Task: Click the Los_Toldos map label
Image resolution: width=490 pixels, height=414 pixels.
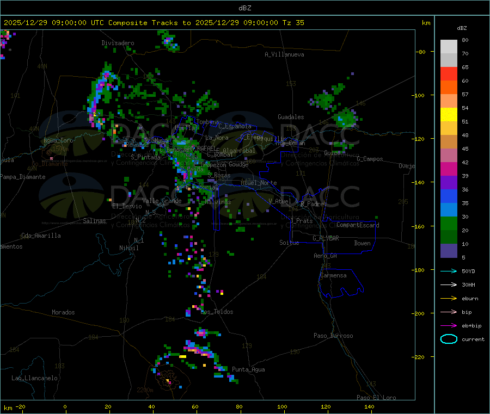Action: pos(217,312)
